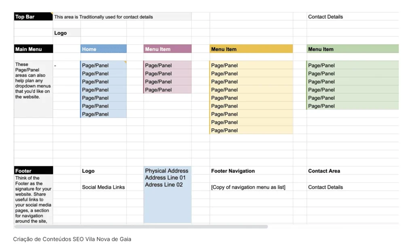The image size is (414, 250).
Task: Select the Social Media Links cell
Action: click(103, 187)
